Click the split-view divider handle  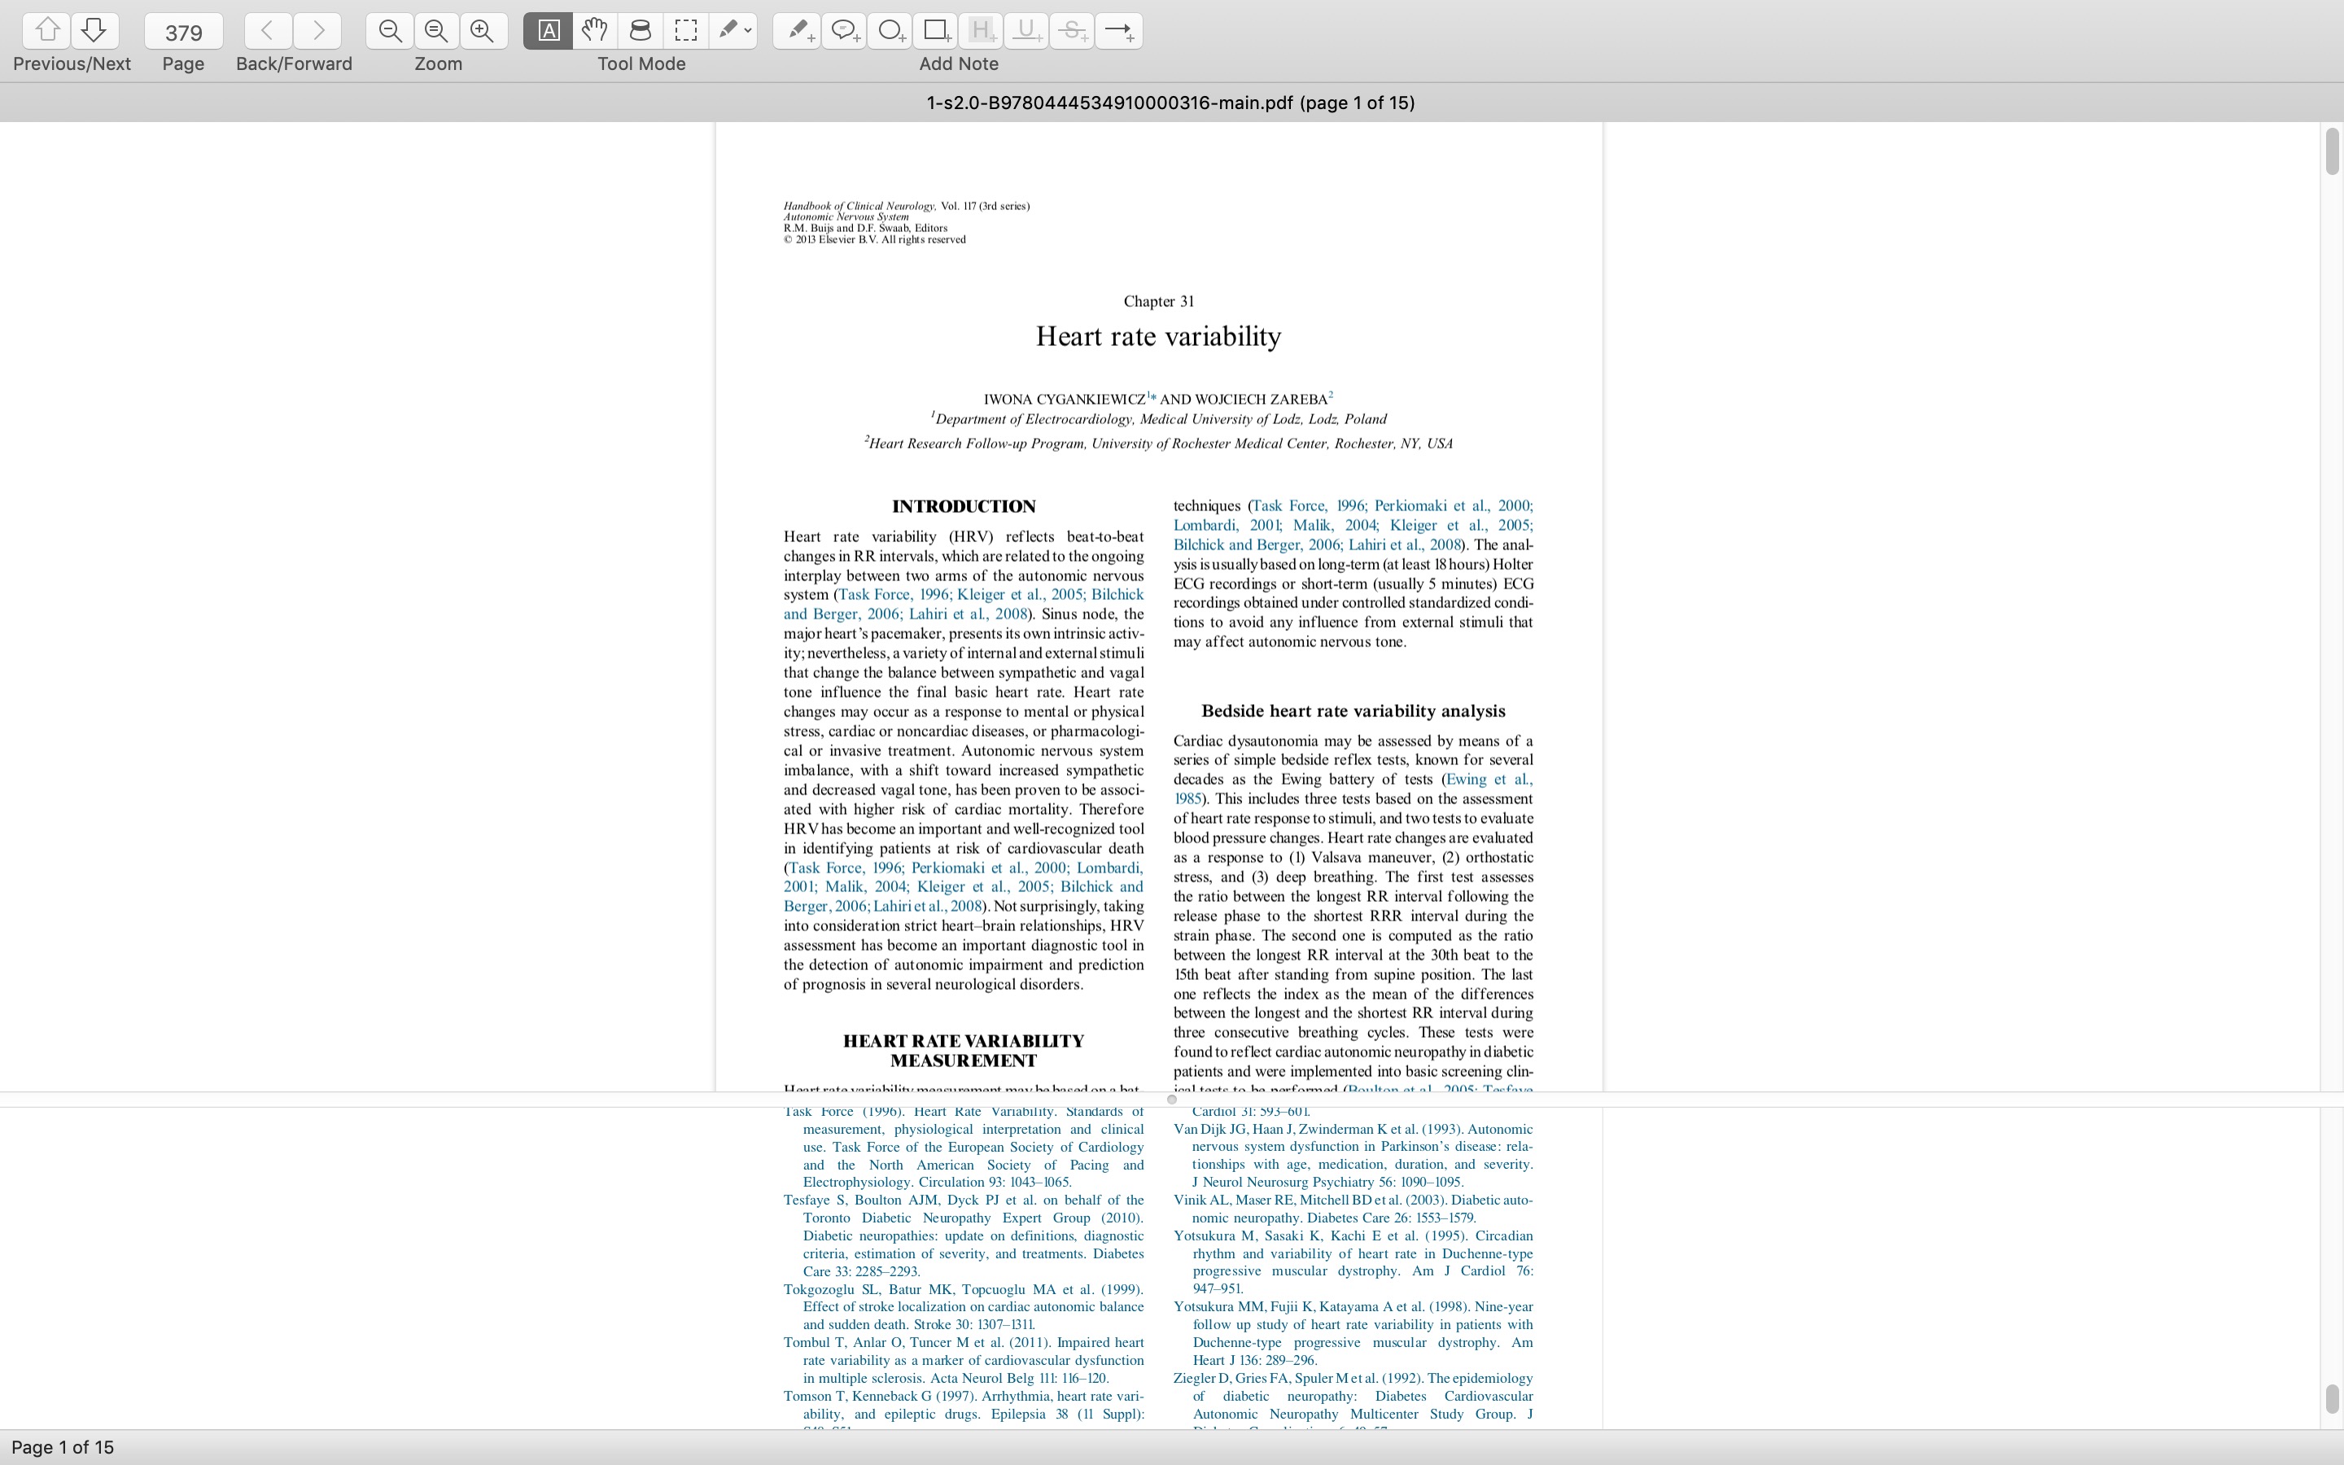1171,1100
